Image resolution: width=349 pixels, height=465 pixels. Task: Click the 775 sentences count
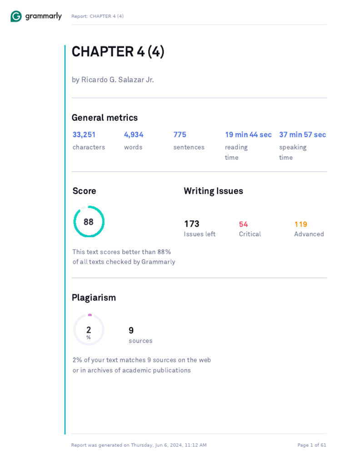[x=180, y=134]
